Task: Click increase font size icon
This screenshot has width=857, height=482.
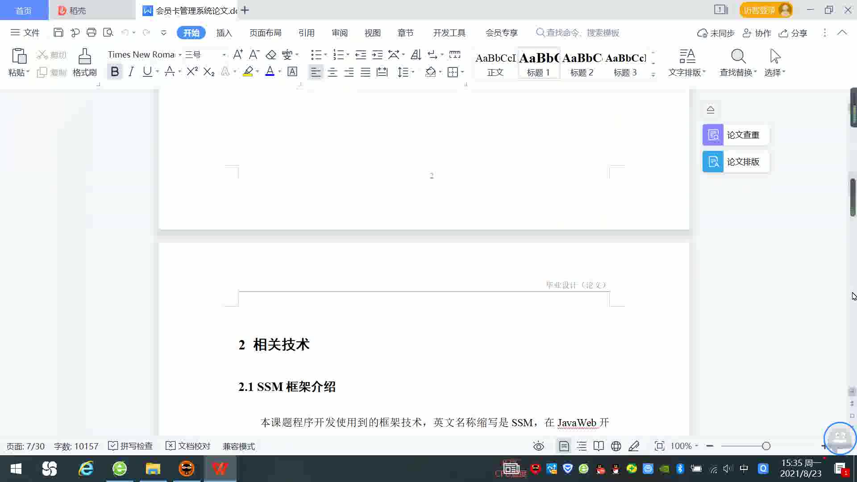Action: pos(238,55)
